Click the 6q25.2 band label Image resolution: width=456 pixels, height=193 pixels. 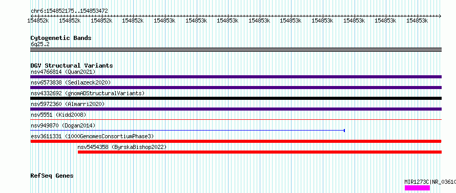(40, 44)
